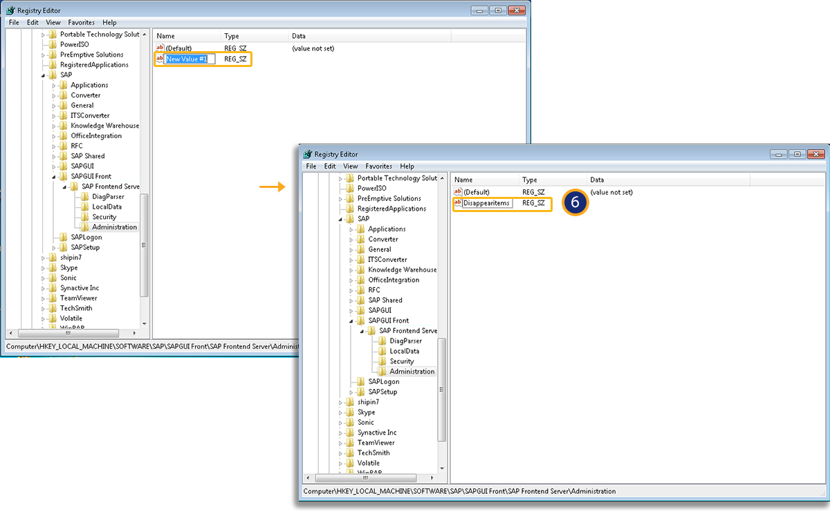The width and height of the screenshot is (830, 516).
Task: Click the Disappearitems name edit field
Action: pyautogui.click(x=487, y=203)
